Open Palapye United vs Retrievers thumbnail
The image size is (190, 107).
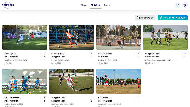pyautogui.click(x=118, y=37)
